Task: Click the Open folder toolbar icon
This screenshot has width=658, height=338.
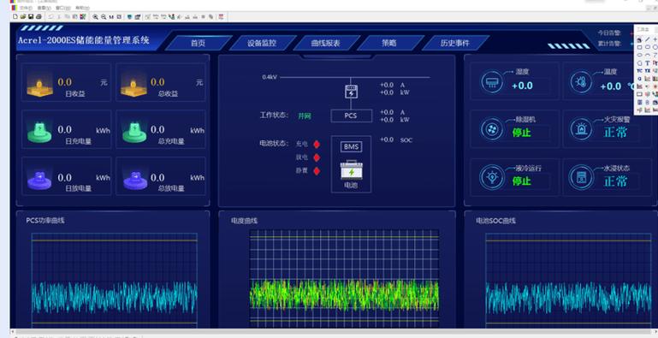Action: point(22,16)
